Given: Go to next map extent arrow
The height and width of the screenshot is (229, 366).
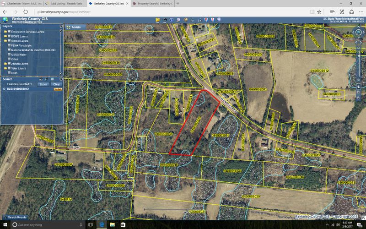Looking at the screenshot, I should (361, 42).
